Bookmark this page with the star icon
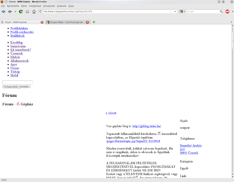 [171, 11]
